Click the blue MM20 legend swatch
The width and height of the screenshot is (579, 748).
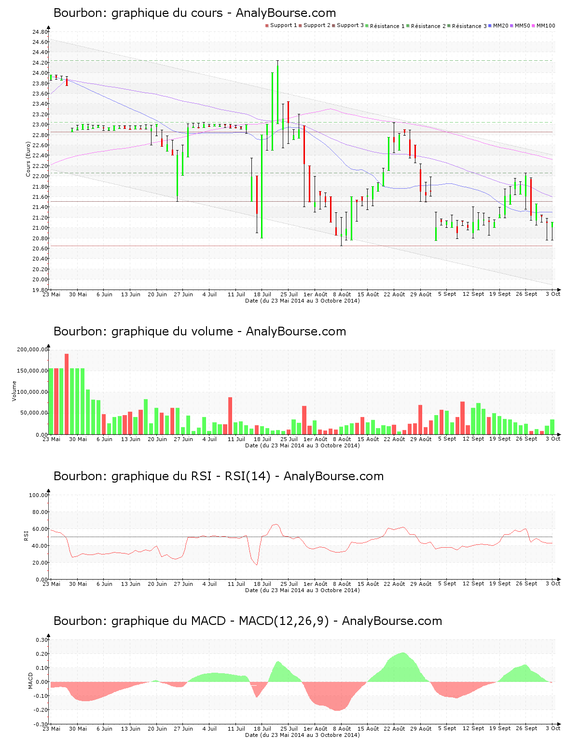[490, 26]
